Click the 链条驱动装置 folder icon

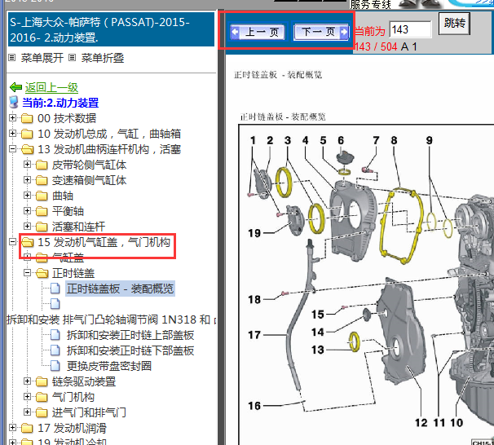point(42,381)
